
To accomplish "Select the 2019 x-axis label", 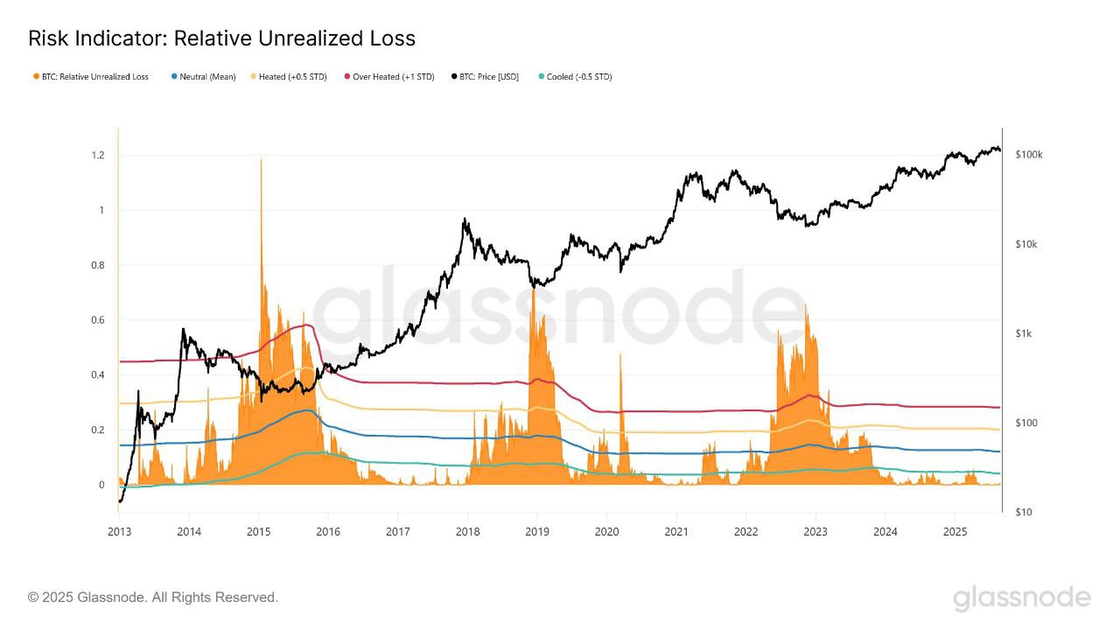I will click(537, 531).
